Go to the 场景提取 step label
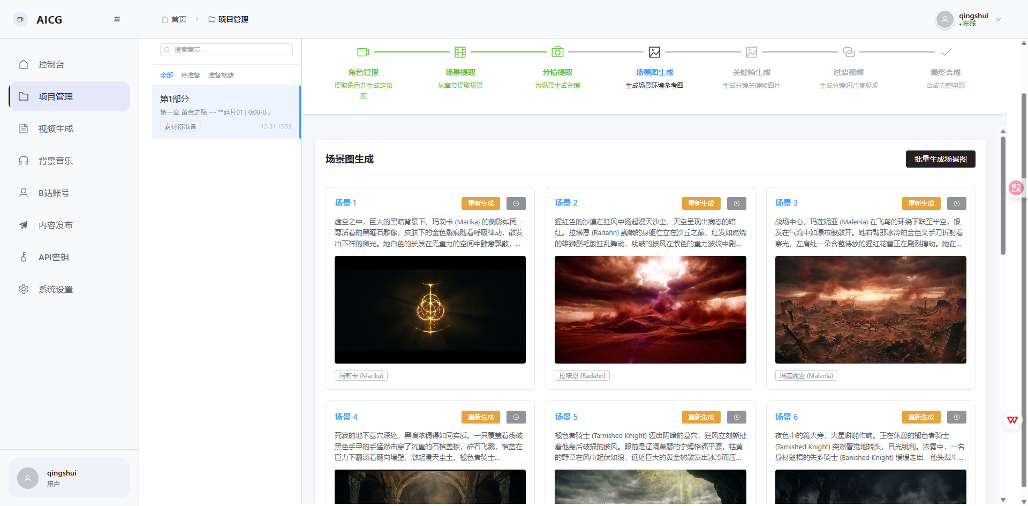The image size is (1028, 506). (x=460, y=72)
